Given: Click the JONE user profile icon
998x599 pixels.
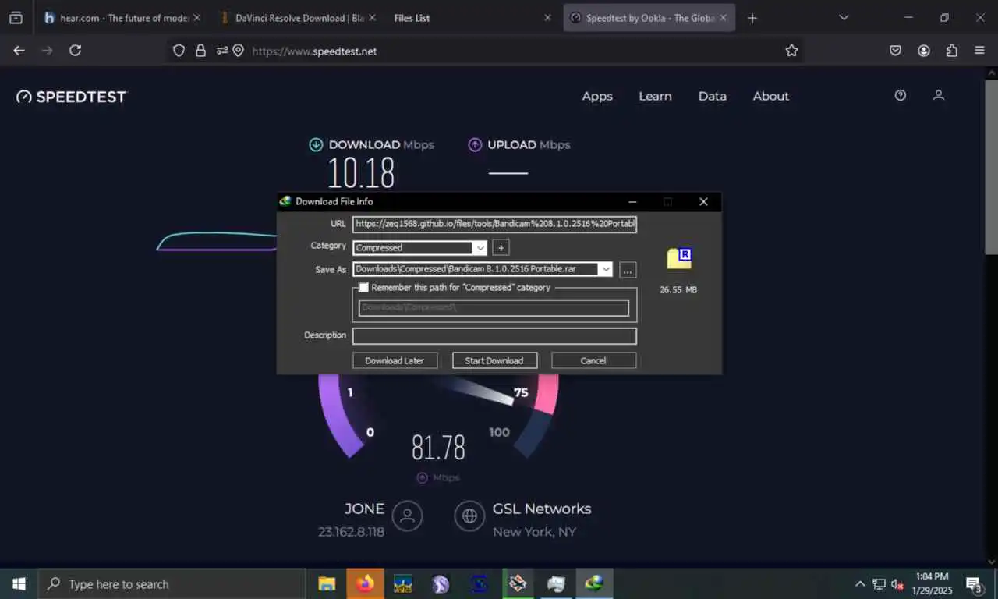Looking at the screenshot, I should click(407, 516).
